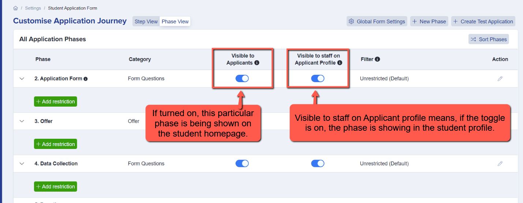Viewport: 523px width, 203px height.
Task: Open Global Form Settings gear button
Action: [377, 22]
